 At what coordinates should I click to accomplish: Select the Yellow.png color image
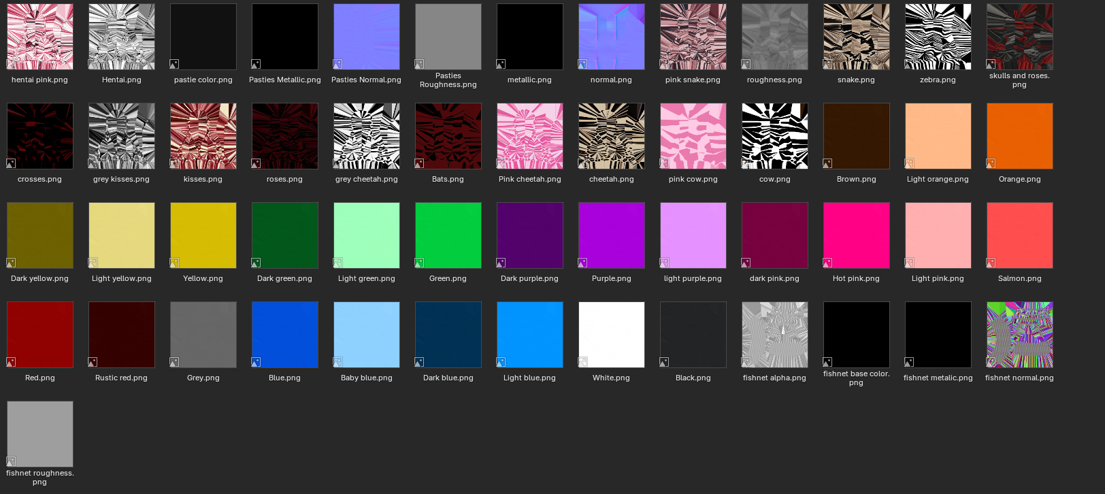[x=203, y=235]
